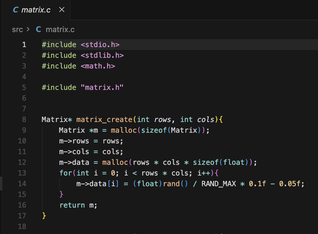318x234 pixels.
Task: Click the return keyword on line 16
Action: click(72, 205)
